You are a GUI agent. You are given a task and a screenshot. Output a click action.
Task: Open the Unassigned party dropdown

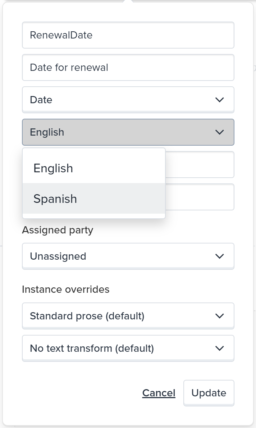coord(128,256)
